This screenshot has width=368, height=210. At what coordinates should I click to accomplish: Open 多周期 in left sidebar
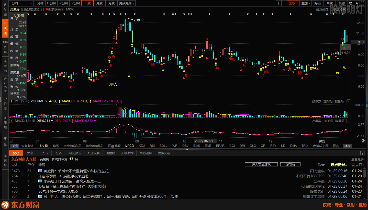pyautogui.click(x=5, y=122)
